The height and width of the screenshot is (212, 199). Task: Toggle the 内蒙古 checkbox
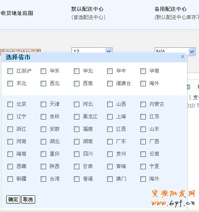click(x=143, y=104)
